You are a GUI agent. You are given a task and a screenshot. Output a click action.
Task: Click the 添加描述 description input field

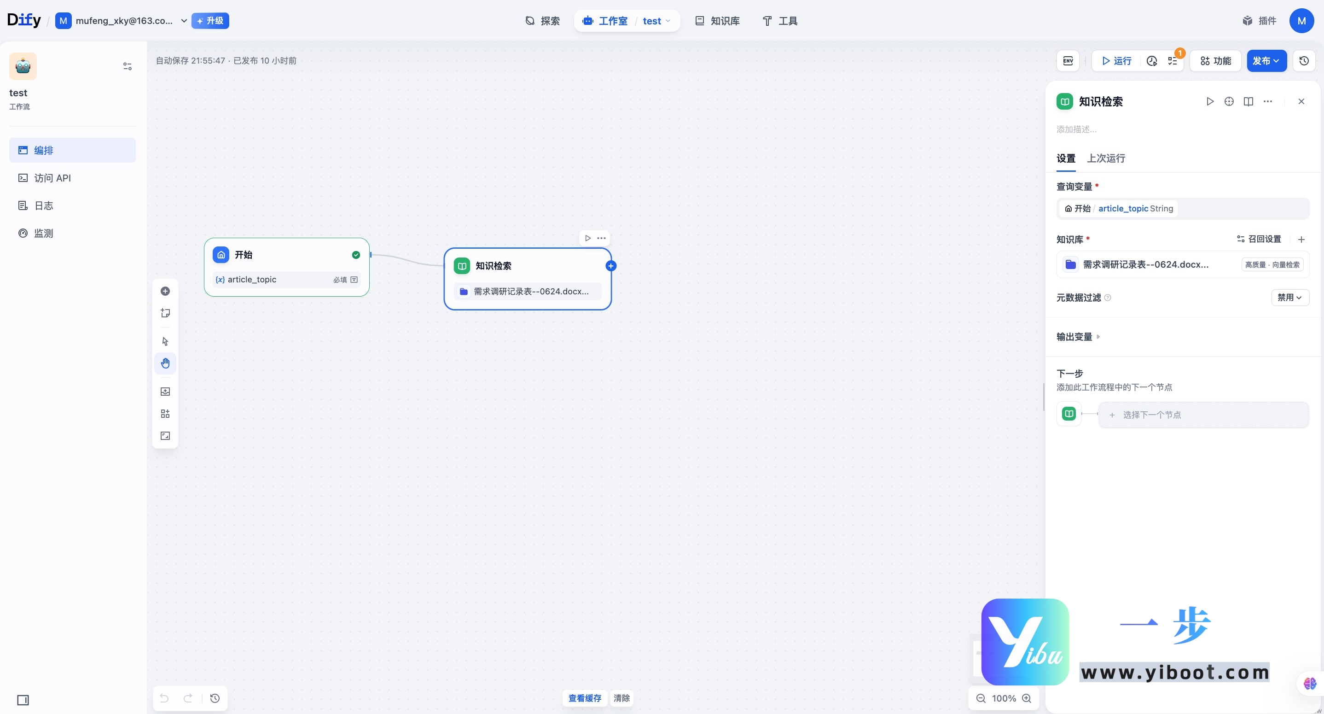pos(1077,129)
